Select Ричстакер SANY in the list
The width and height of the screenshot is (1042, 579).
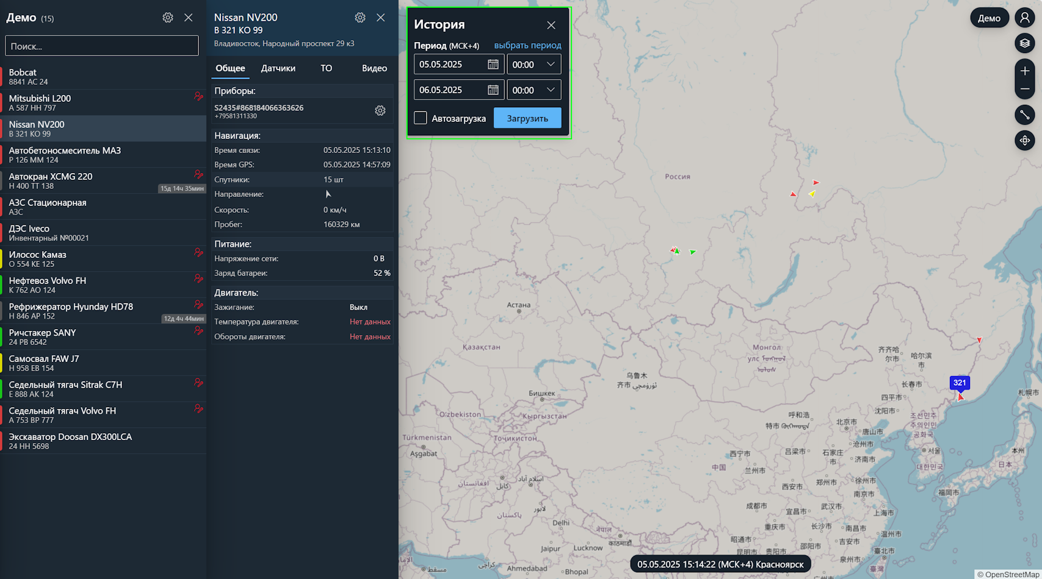(103, 337)
